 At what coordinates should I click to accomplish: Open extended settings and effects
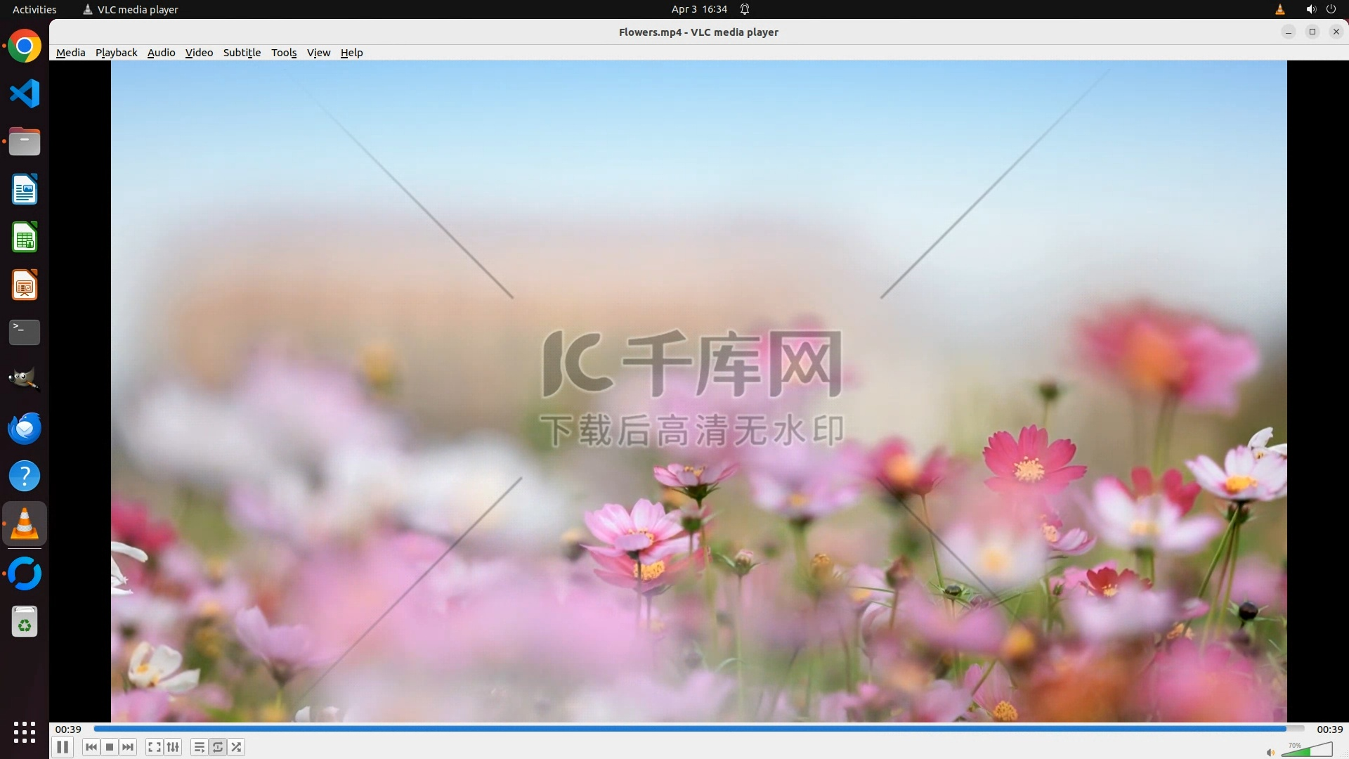coord(173,747)
